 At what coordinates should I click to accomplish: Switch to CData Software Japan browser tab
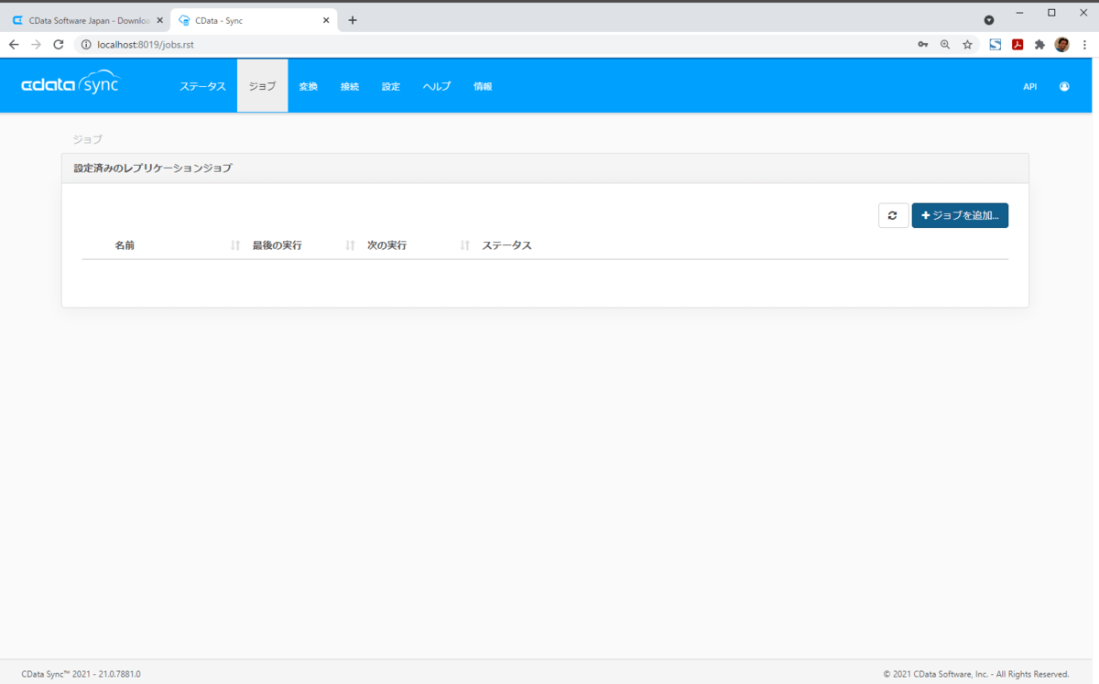point(86,19)
